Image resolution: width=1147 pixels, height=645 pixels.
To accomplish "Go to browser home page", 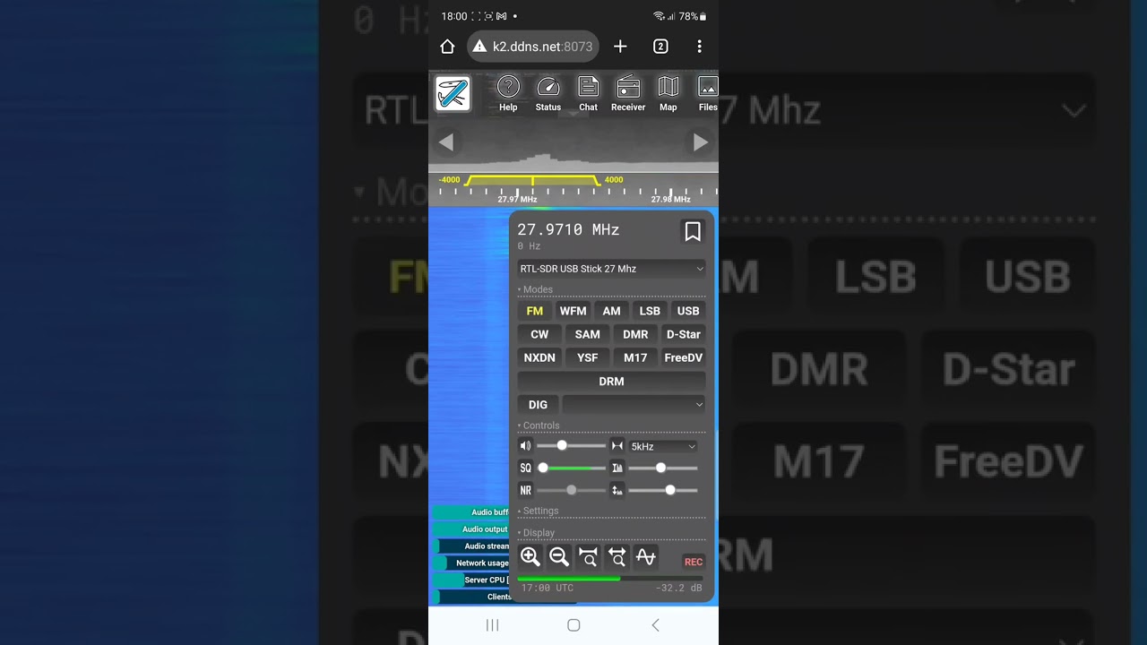I will (447, 47).
